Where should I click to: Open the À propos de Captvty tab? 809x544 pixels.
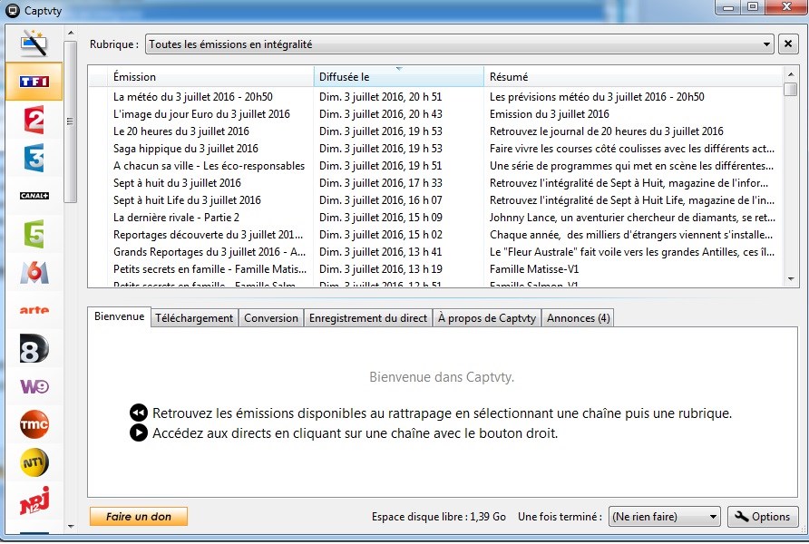pyautogui.click(x=486, y=318)
